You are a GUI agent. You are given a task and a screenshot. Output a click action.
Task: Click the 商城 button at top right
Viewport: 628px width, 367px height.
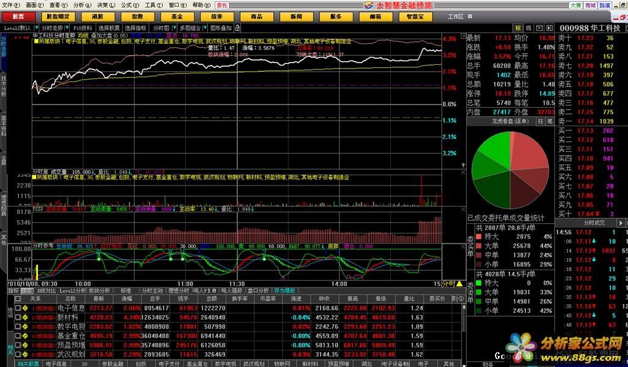[591, 6]
